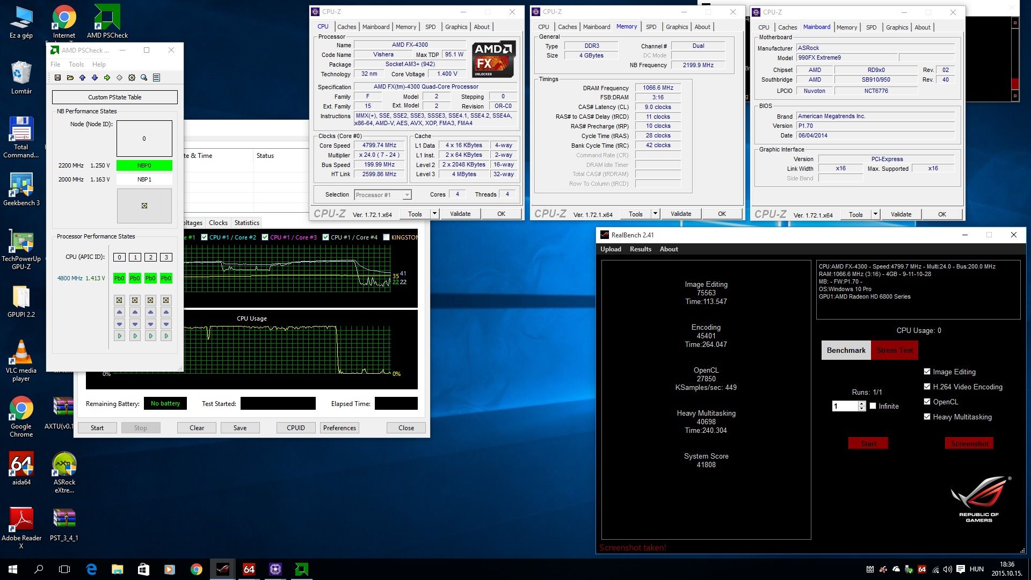The width and height of the screenshot is (1031, 580).
Task: Click the open folder icon in PSCheck toolbar
Action: 70,78
